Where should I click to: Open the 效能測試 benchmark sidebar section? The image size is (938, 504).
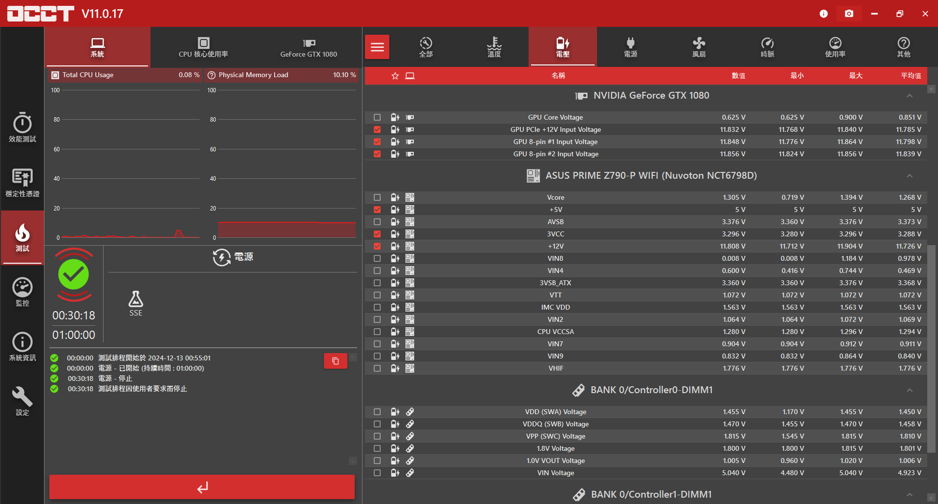point(22,127)
